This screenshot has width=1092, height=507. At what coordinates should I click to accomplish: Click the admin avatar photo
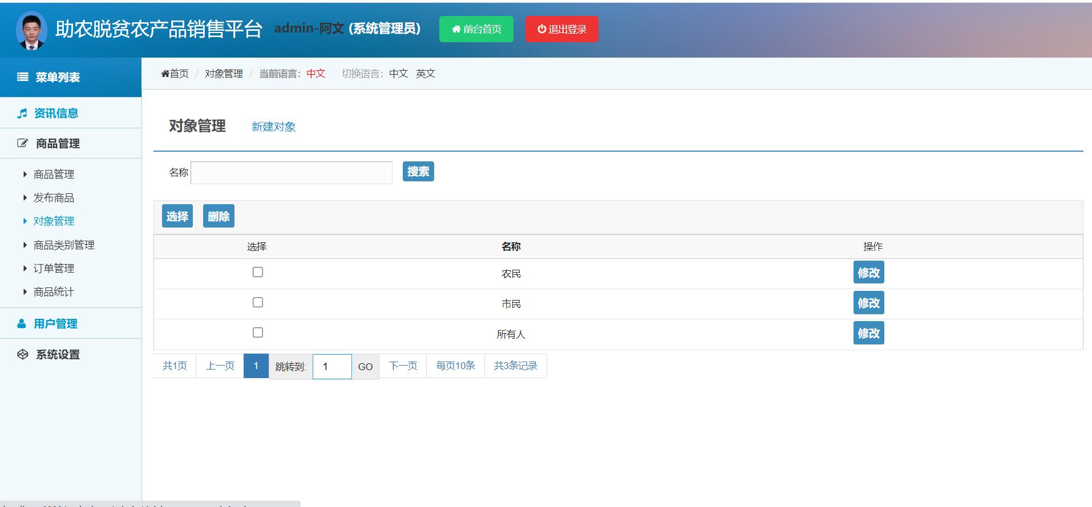pos(31,30)
